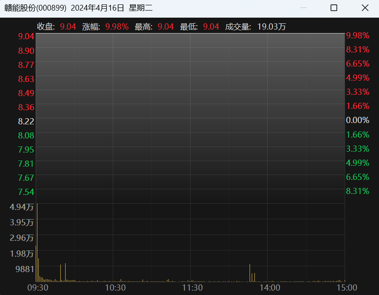This screenshot has width=379, height=295.
Task: Click the white base price 8.22
Action: (x=26, y=121)
